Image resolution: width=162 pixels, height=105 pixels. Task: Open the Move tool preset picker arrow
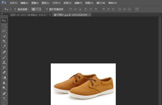pyautogui.click(x=11, y=9)
